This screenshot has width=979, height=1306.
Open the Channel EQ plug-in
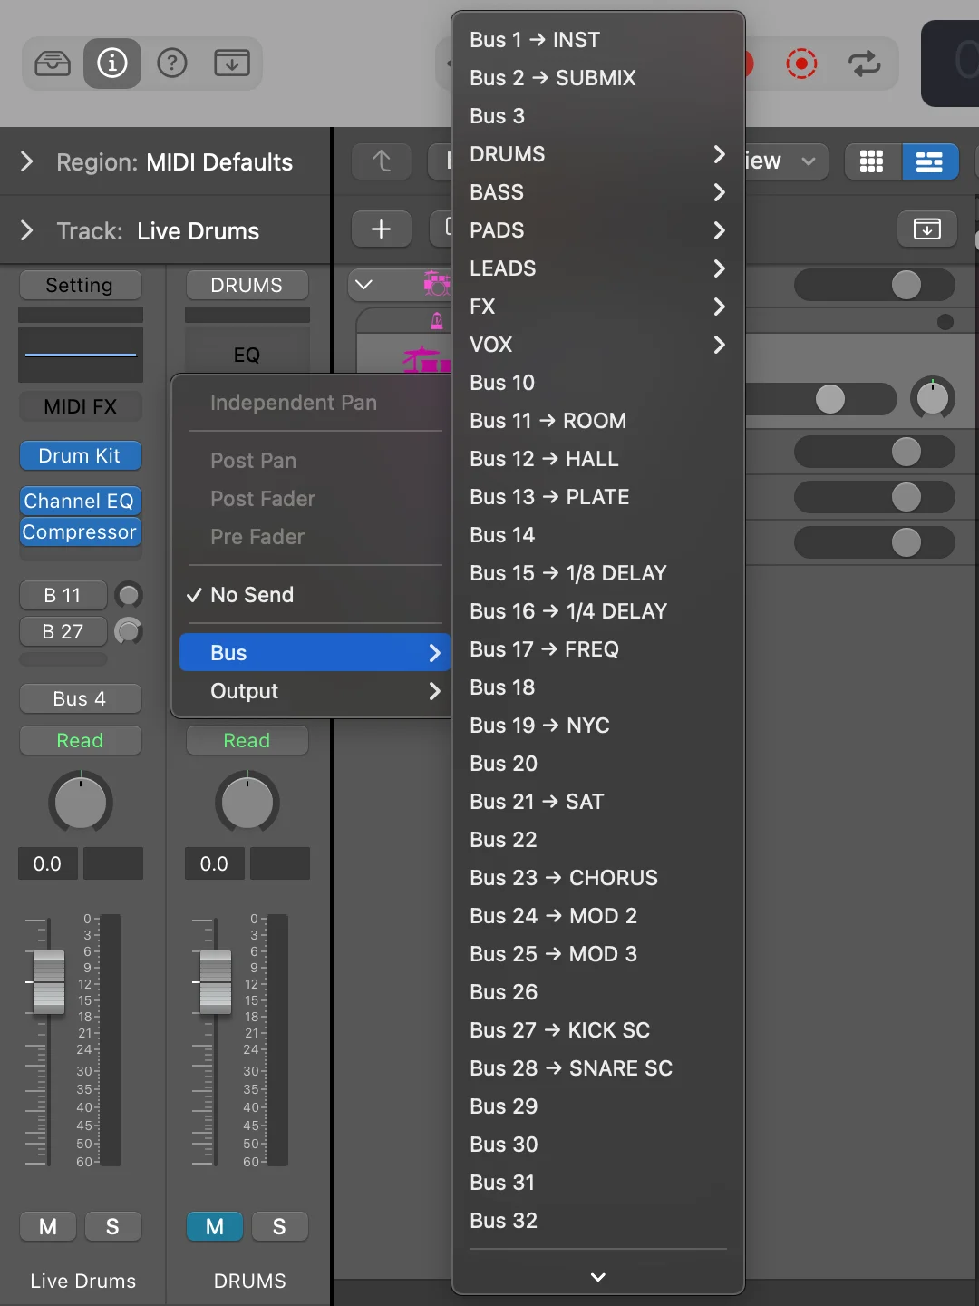point(81,501)
